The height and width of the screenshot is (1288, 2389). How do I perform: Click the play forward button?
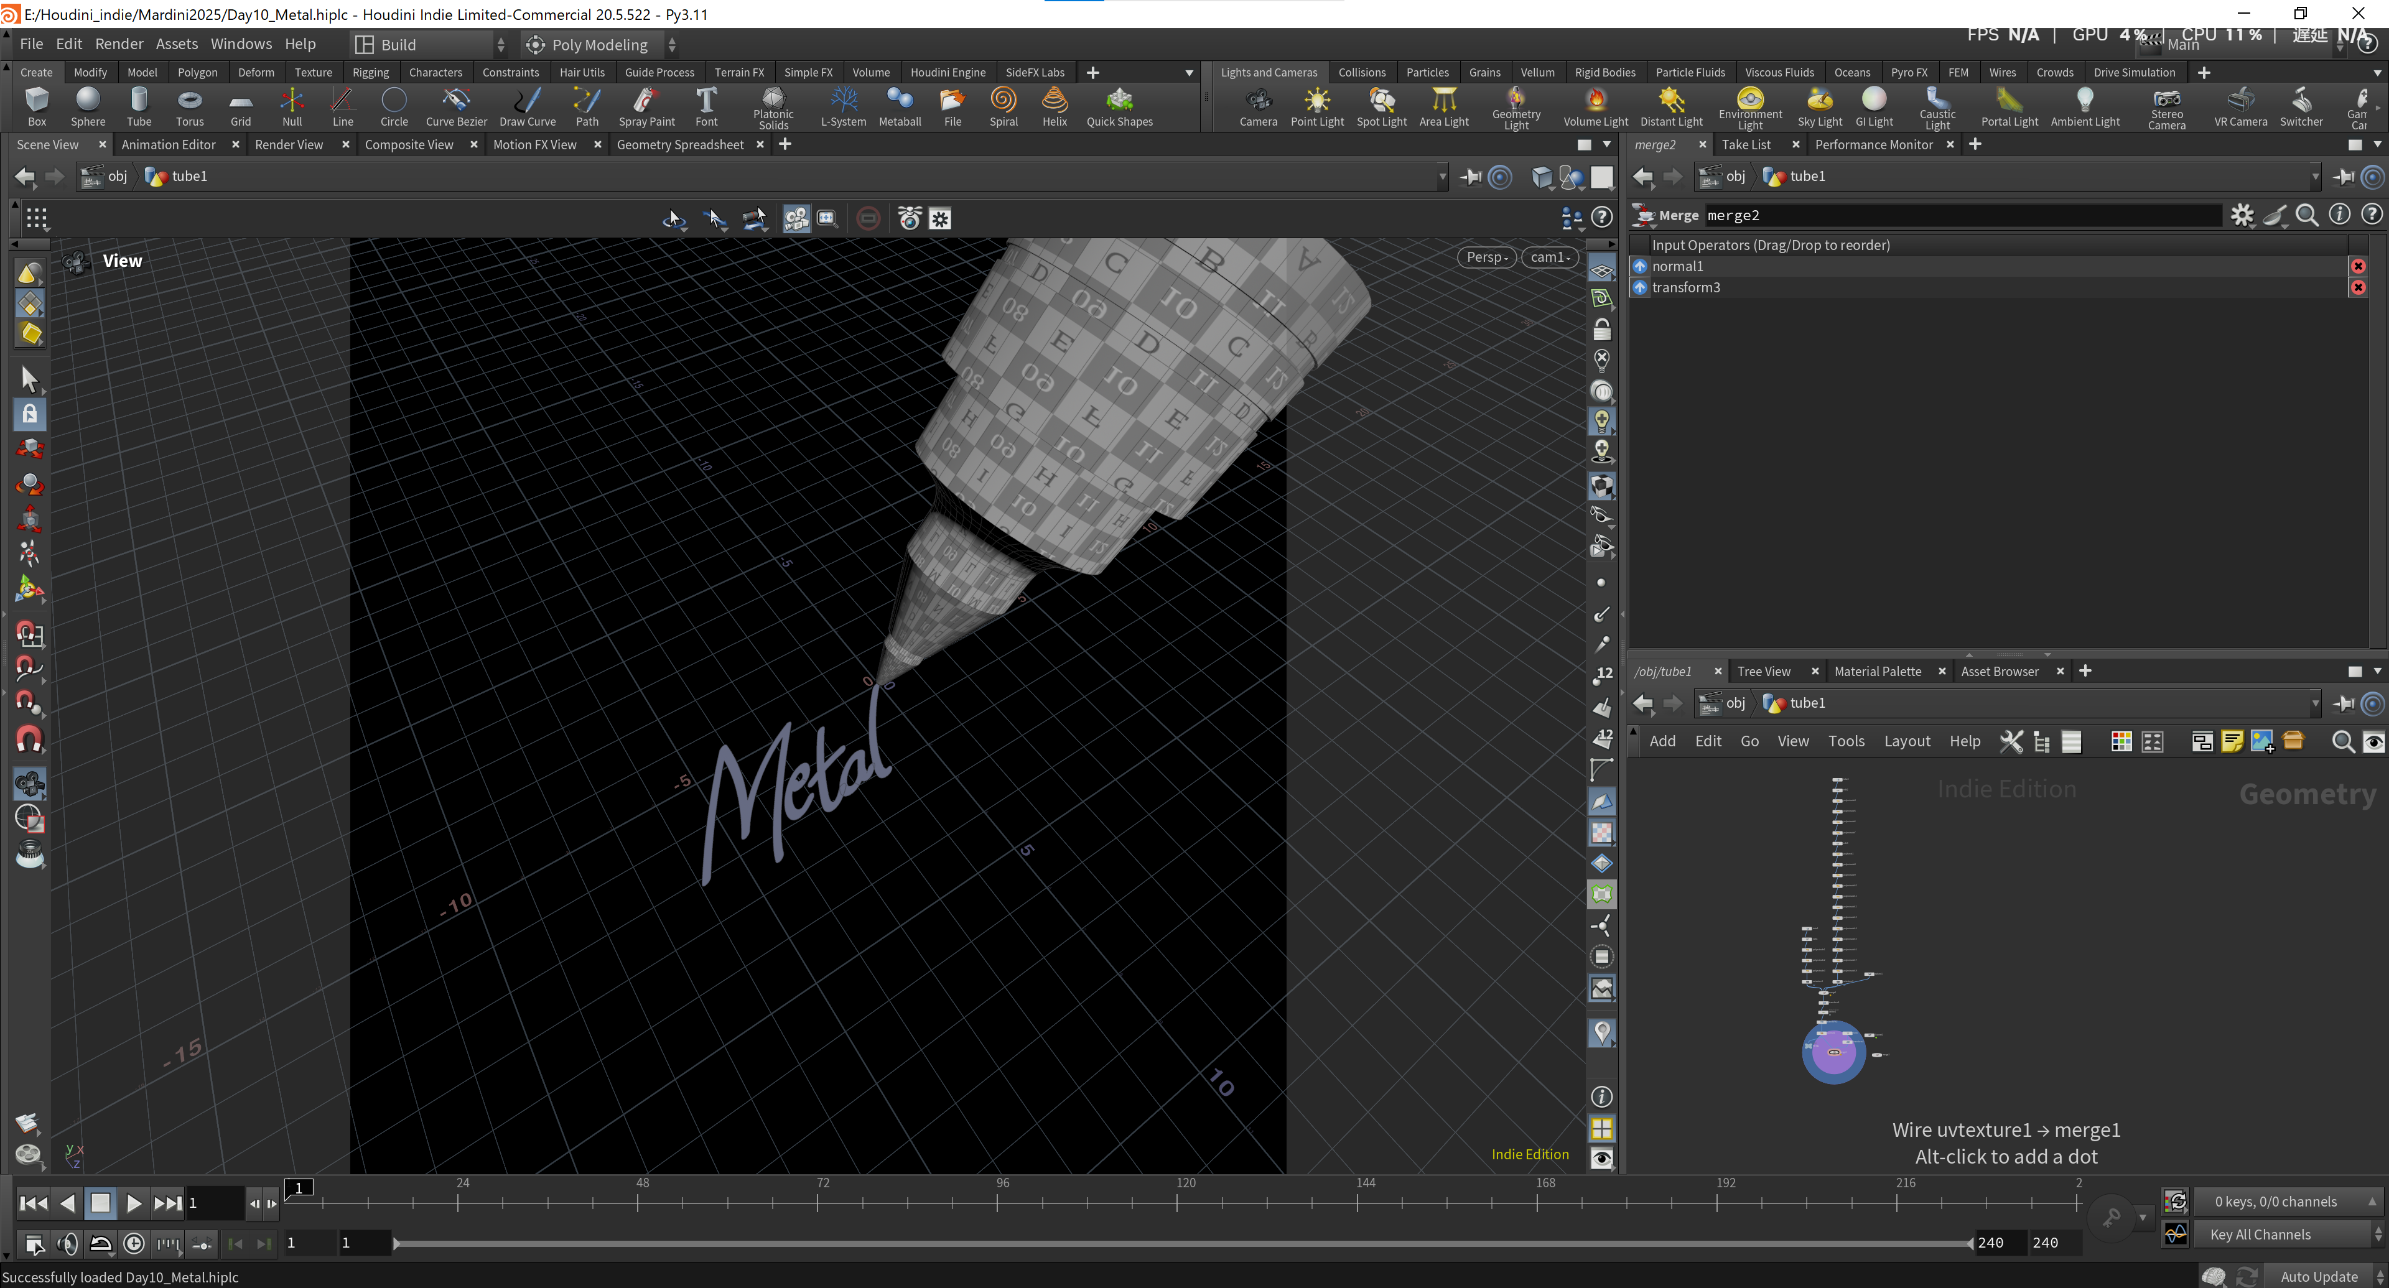click(134, 1203)
